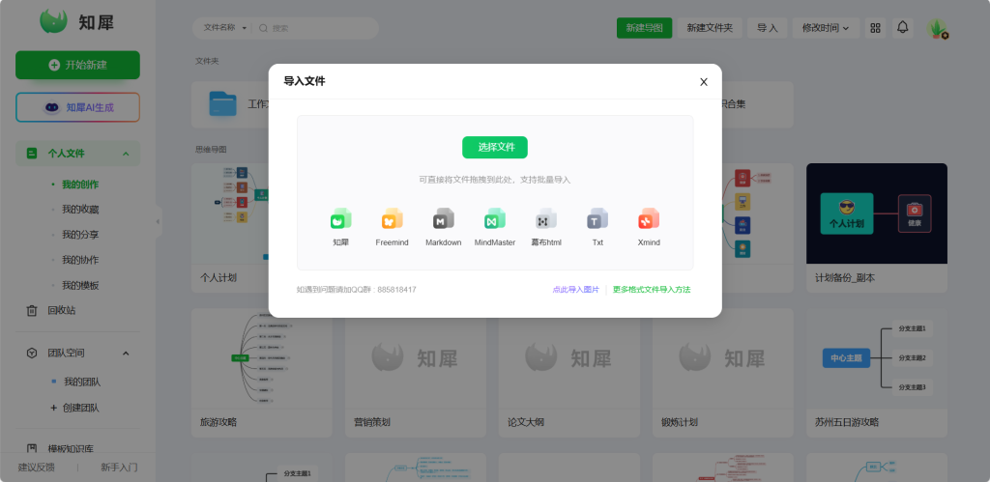Screen dimensions: 990x482
Task: Click the 选择文件 button
Action: click(495, 147)
